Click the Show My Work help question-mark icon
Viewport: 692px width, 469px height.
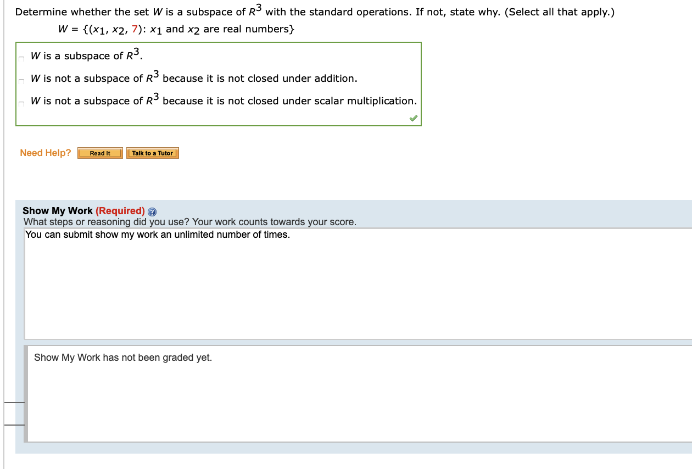click(152, 211)
